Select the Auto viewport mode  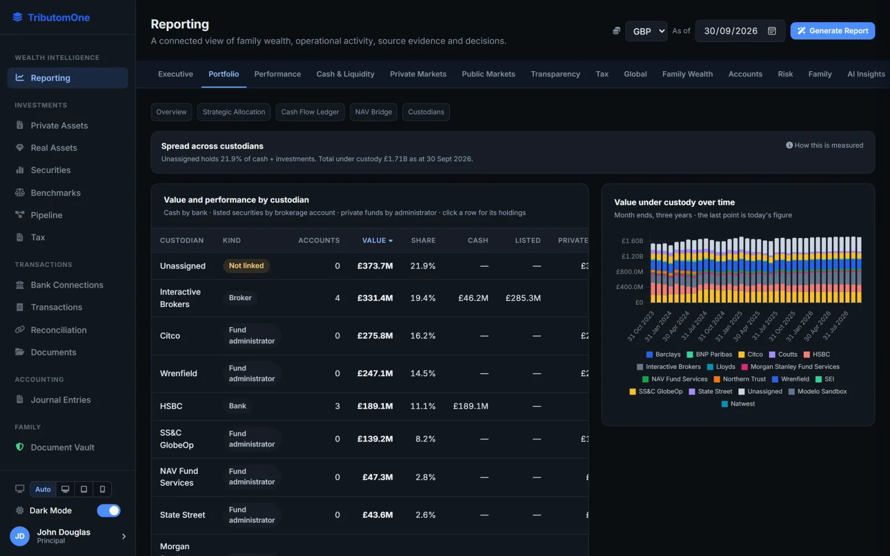point(43,489)
